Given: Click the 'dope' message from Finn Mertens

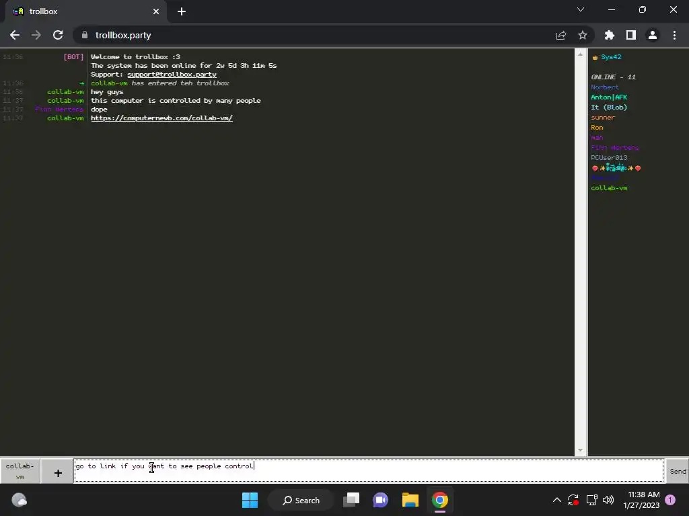Looking at the screenshot, I should (99, 110).
